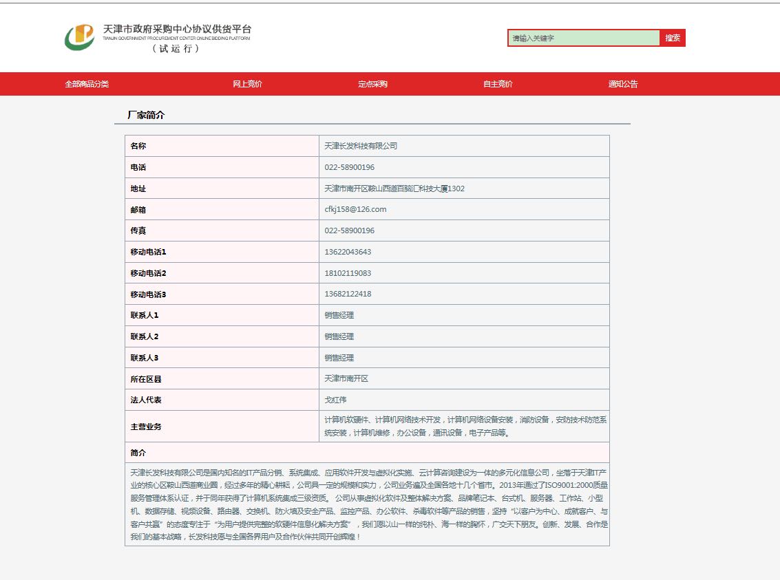Click the 移动电话3 number 13682122418

[x=348, y=294]
